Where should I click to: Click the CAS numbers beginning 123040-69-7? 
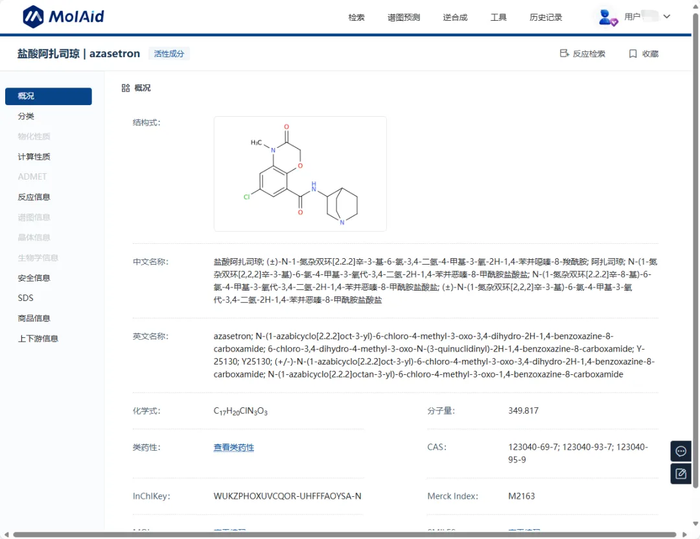coord(578,453)
